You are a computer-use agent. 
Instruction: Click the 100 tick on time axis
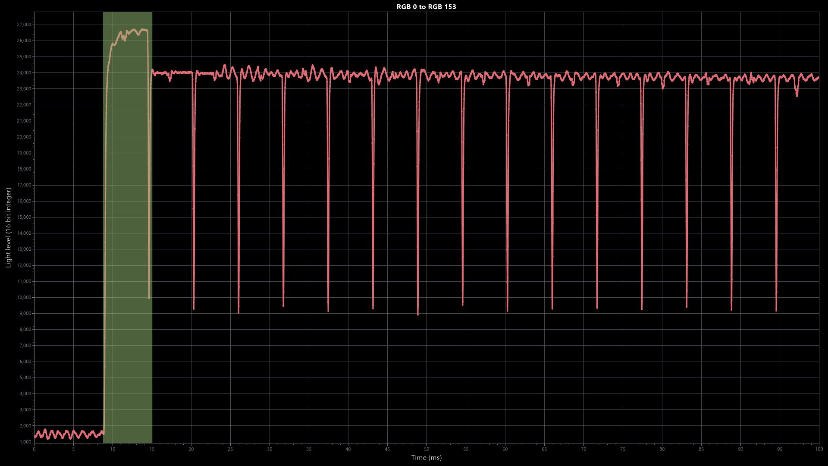819,449
